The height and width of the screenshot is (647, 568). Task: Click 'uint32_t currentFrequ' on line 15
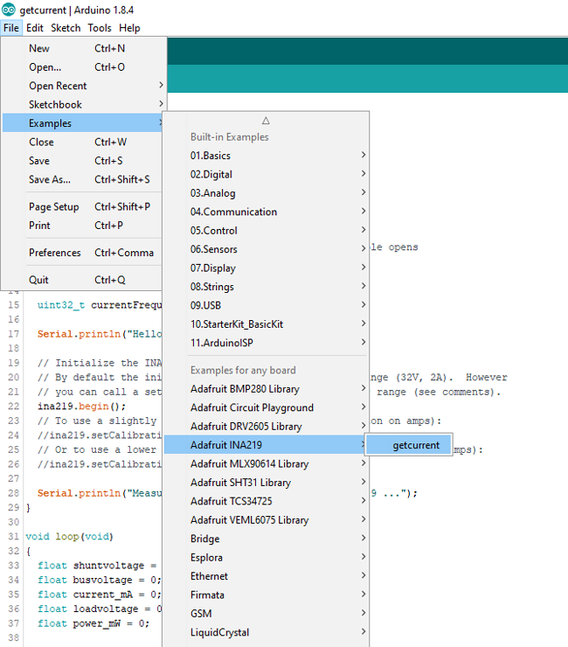point(100,305)
